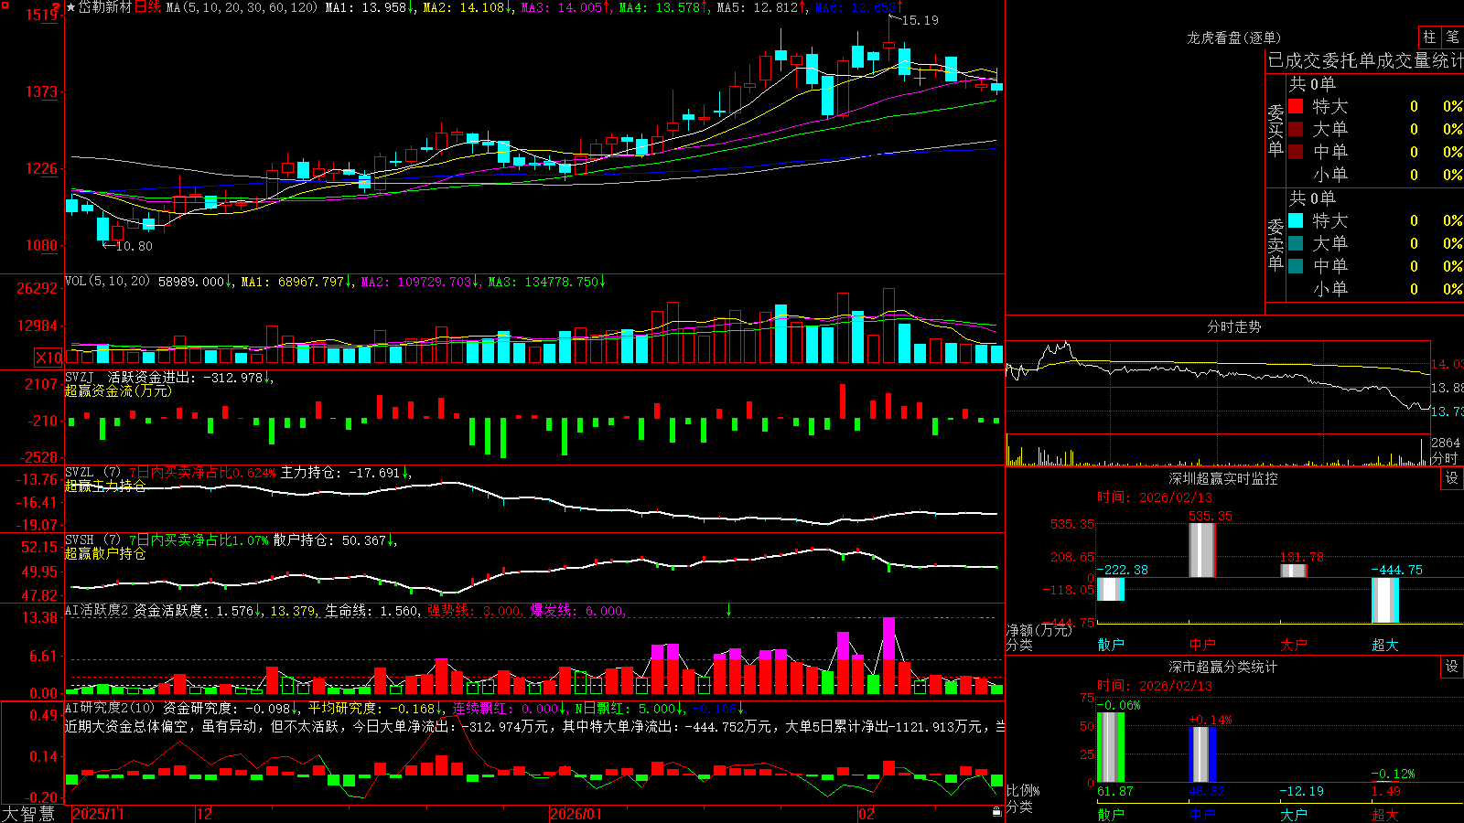
Task: Click the cyan 特大 swatch under 委卖单
Action: tap(1296, 220)
